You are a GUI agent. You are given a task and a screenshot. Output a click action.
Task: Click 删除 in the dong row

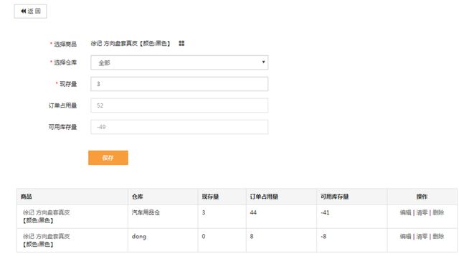pos(438,236)
